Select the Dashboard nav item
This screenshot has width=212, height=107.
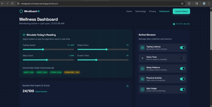coord(164,11)
